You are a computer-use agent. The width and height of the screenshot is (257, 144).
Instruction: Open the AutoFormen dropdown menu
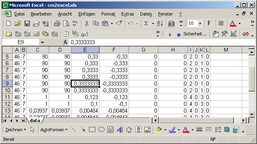pyautogui.click(x=54, y=130)
